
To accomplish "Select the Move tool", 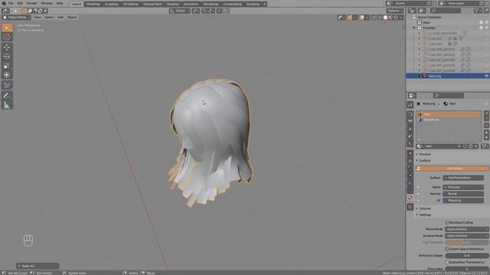I will (7, 47).
